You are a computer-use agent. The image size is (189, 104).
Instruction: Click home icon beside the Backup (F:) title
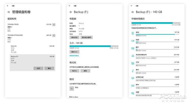click(x=71, y=12)
